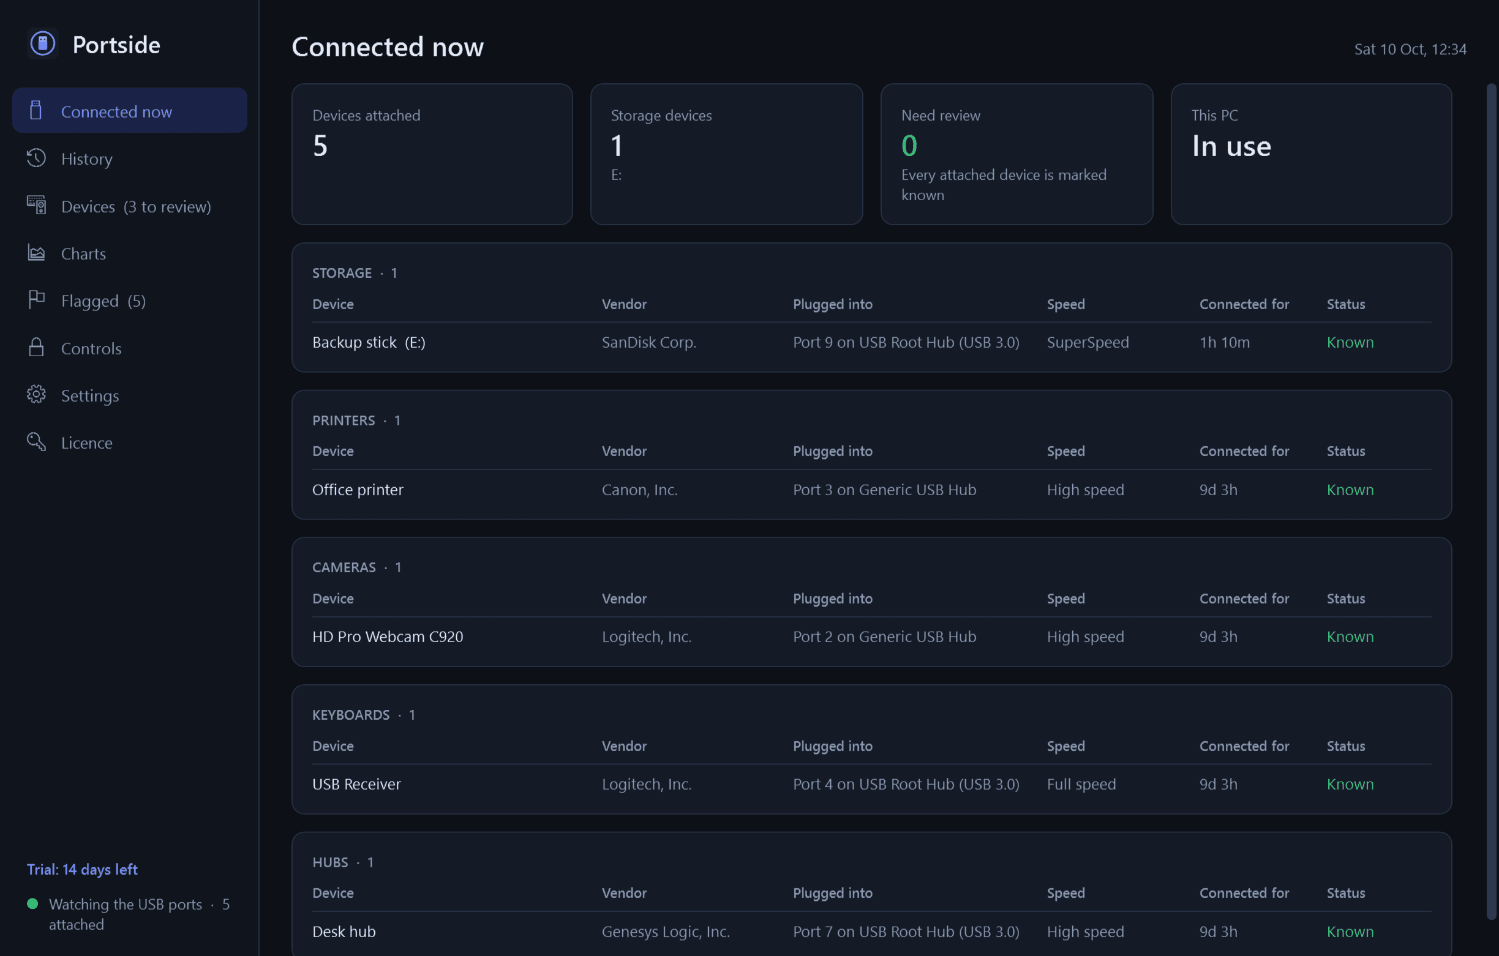This screenshot has height=956, width=1499.
Task: Select the Devices attached card
Action: point(432,154)
